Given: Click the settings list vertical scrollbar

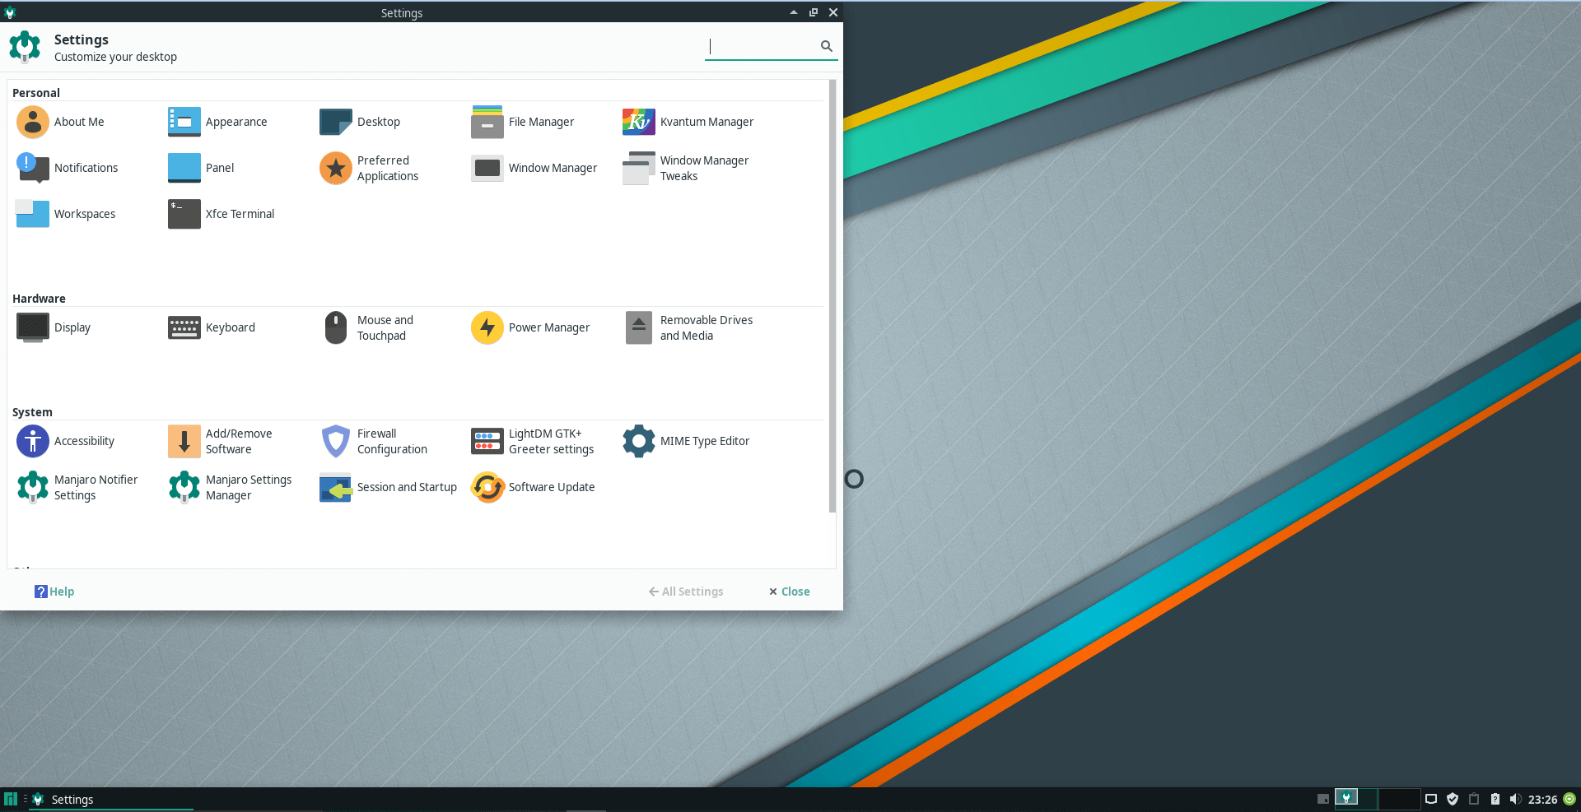Looking at the screenshot, I should tap(832, 296).
